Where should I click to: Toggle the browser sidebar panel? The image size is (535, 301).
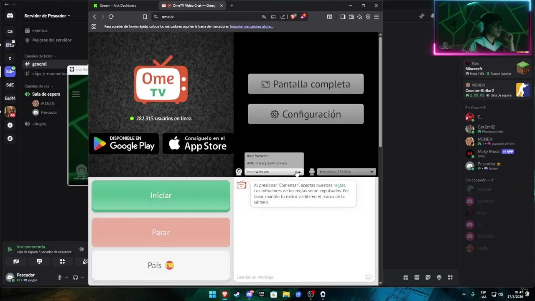pos(343,17)
